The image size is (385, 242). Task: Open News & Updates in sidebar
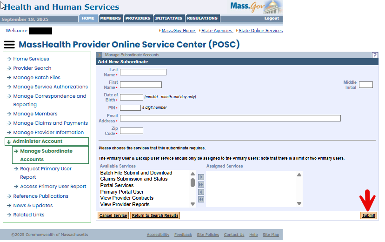pyautogui.click(x=33, y=206)
